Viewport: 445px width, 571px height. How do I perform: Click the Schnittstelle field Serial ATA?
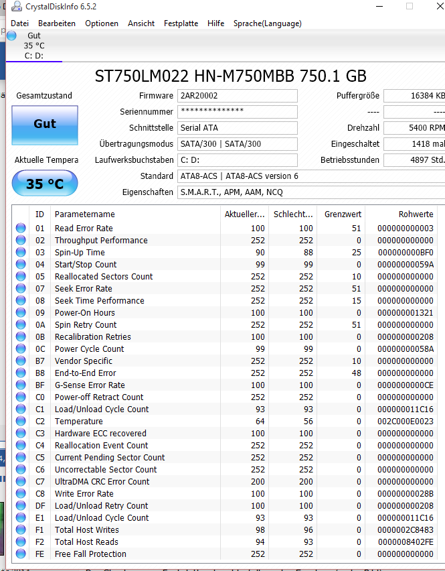(x=238, y=128)
